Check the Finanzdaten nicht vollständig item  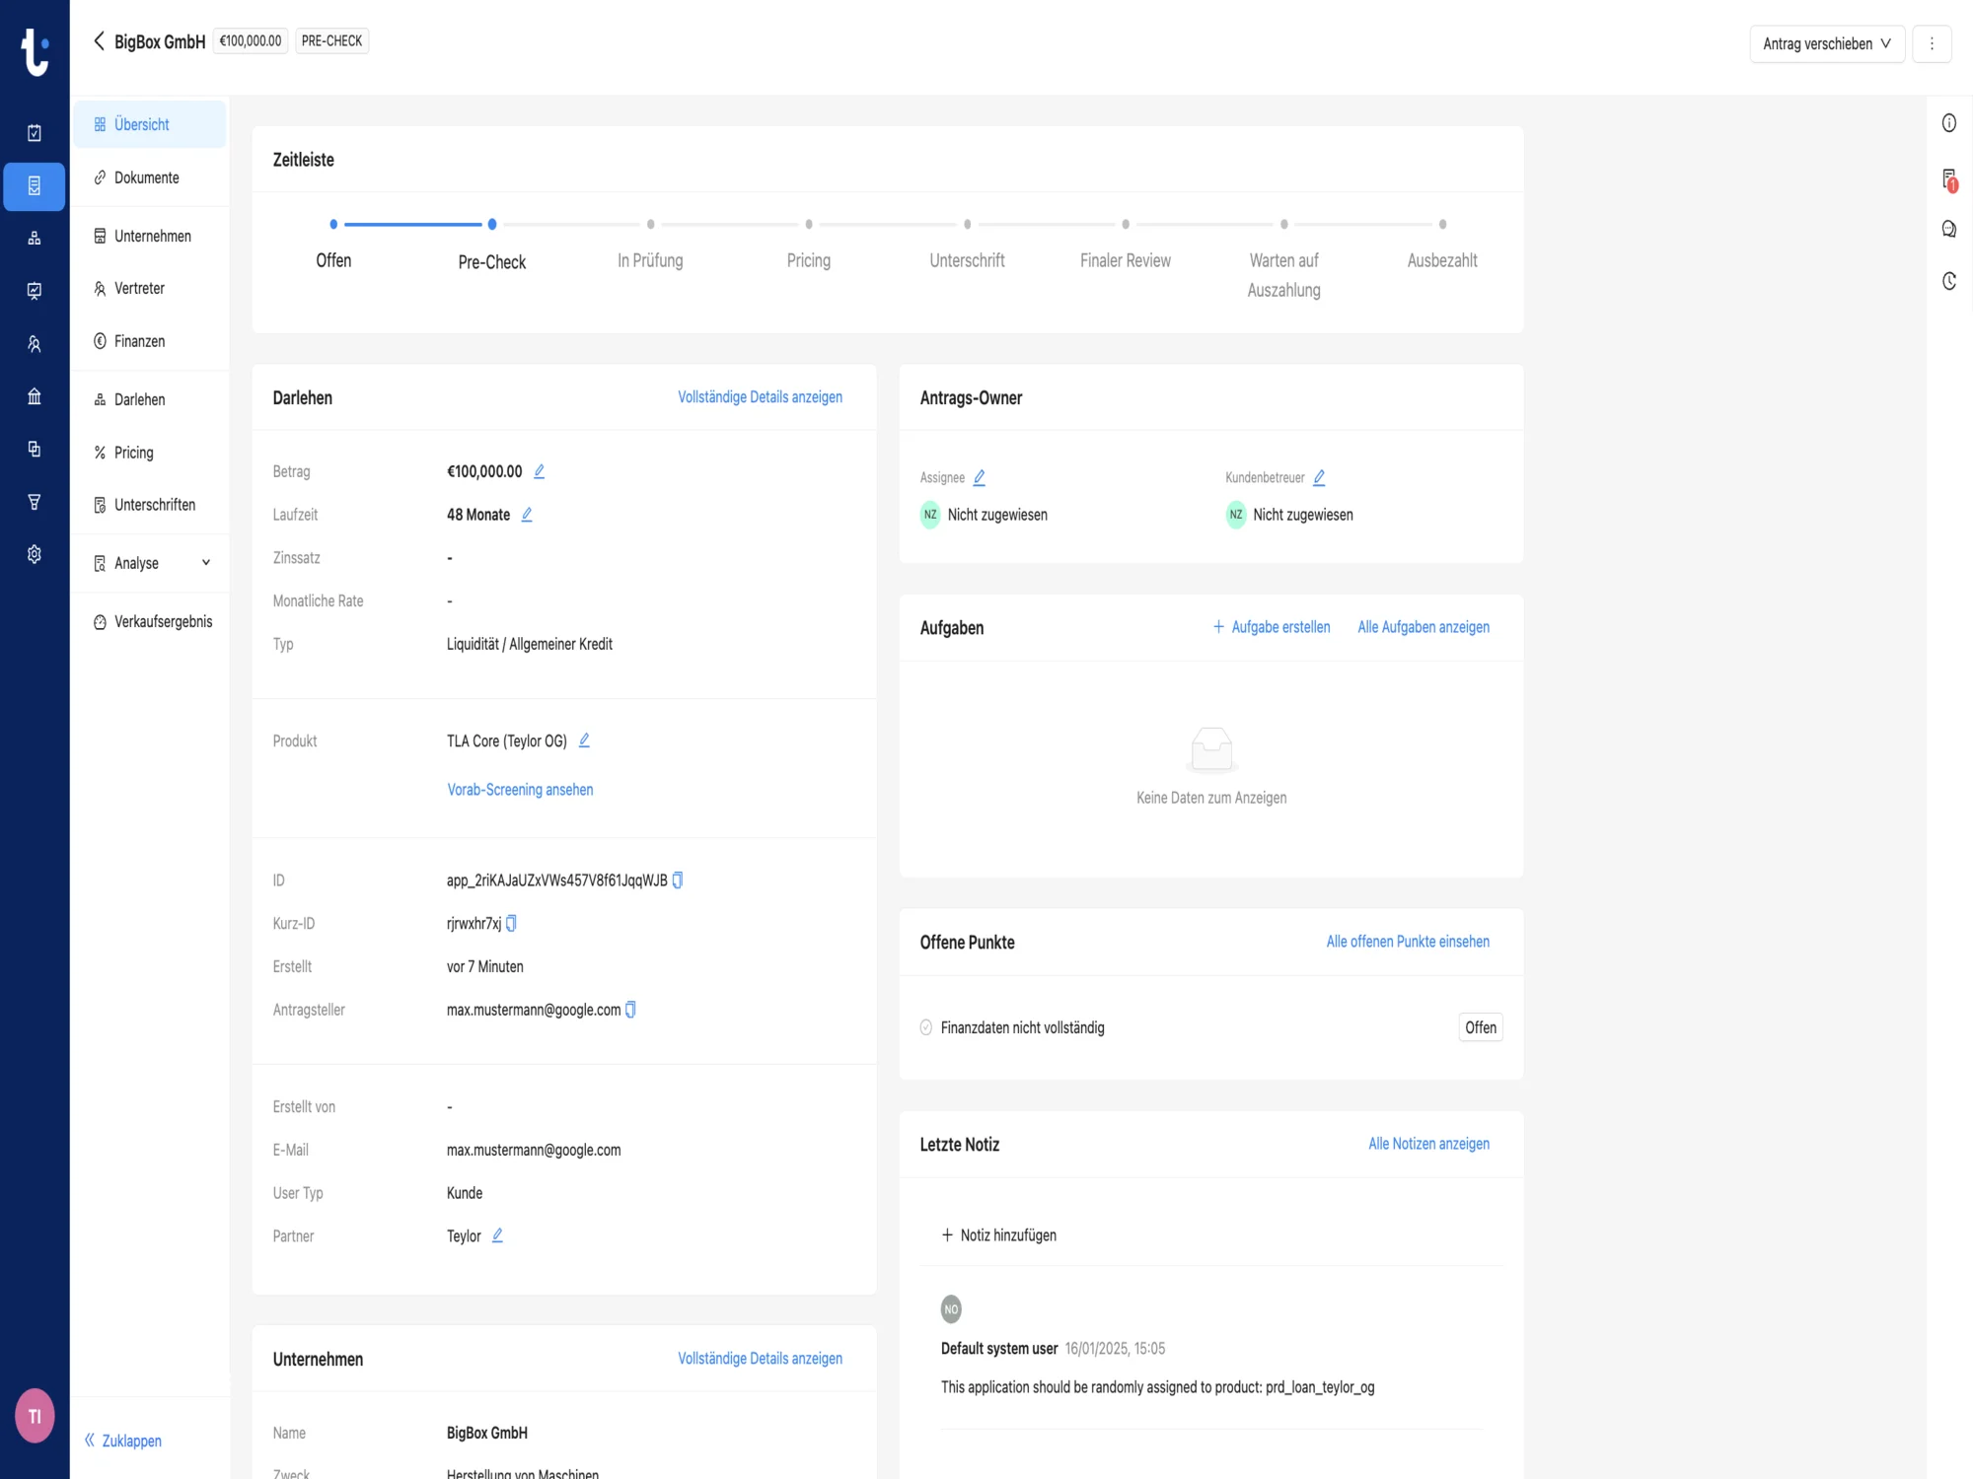point(926,1027)
